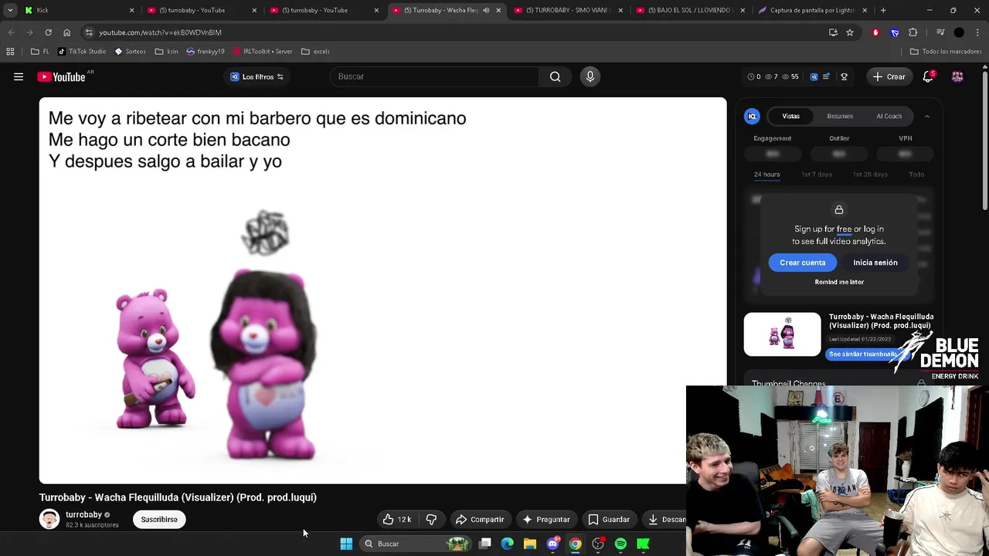Image resolution: width=989 pixels, height=556 pixels.
Task: Switch to the AI Coach tab
Action: (889, 116)
